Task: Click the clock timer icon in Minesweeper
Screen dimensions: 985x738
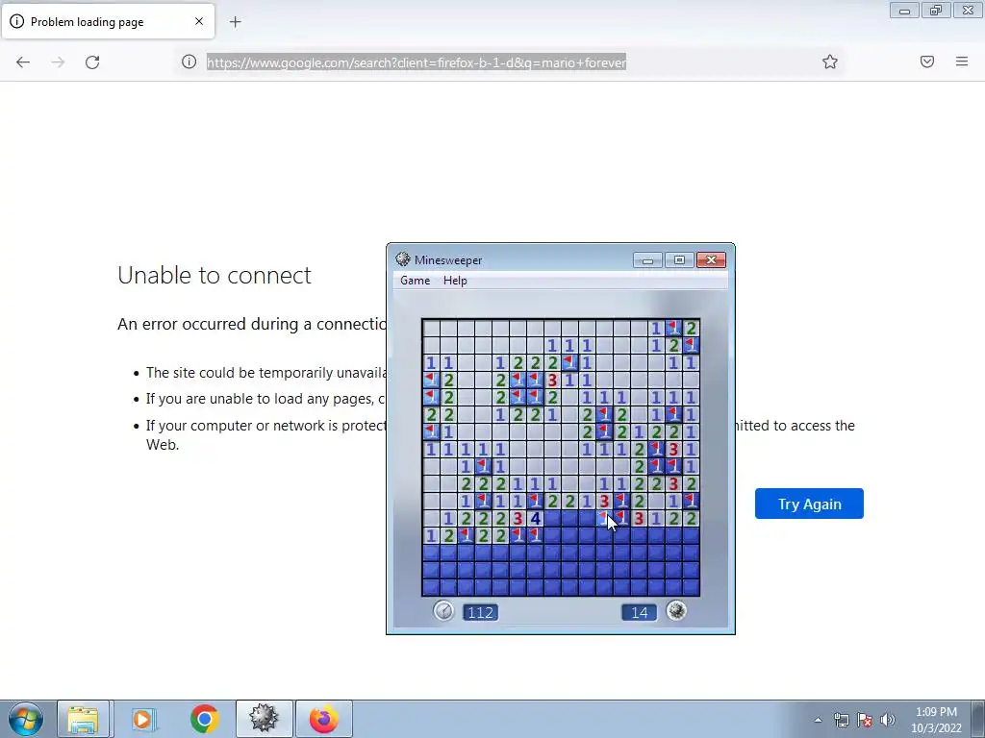Action: (x=443, y=610)
